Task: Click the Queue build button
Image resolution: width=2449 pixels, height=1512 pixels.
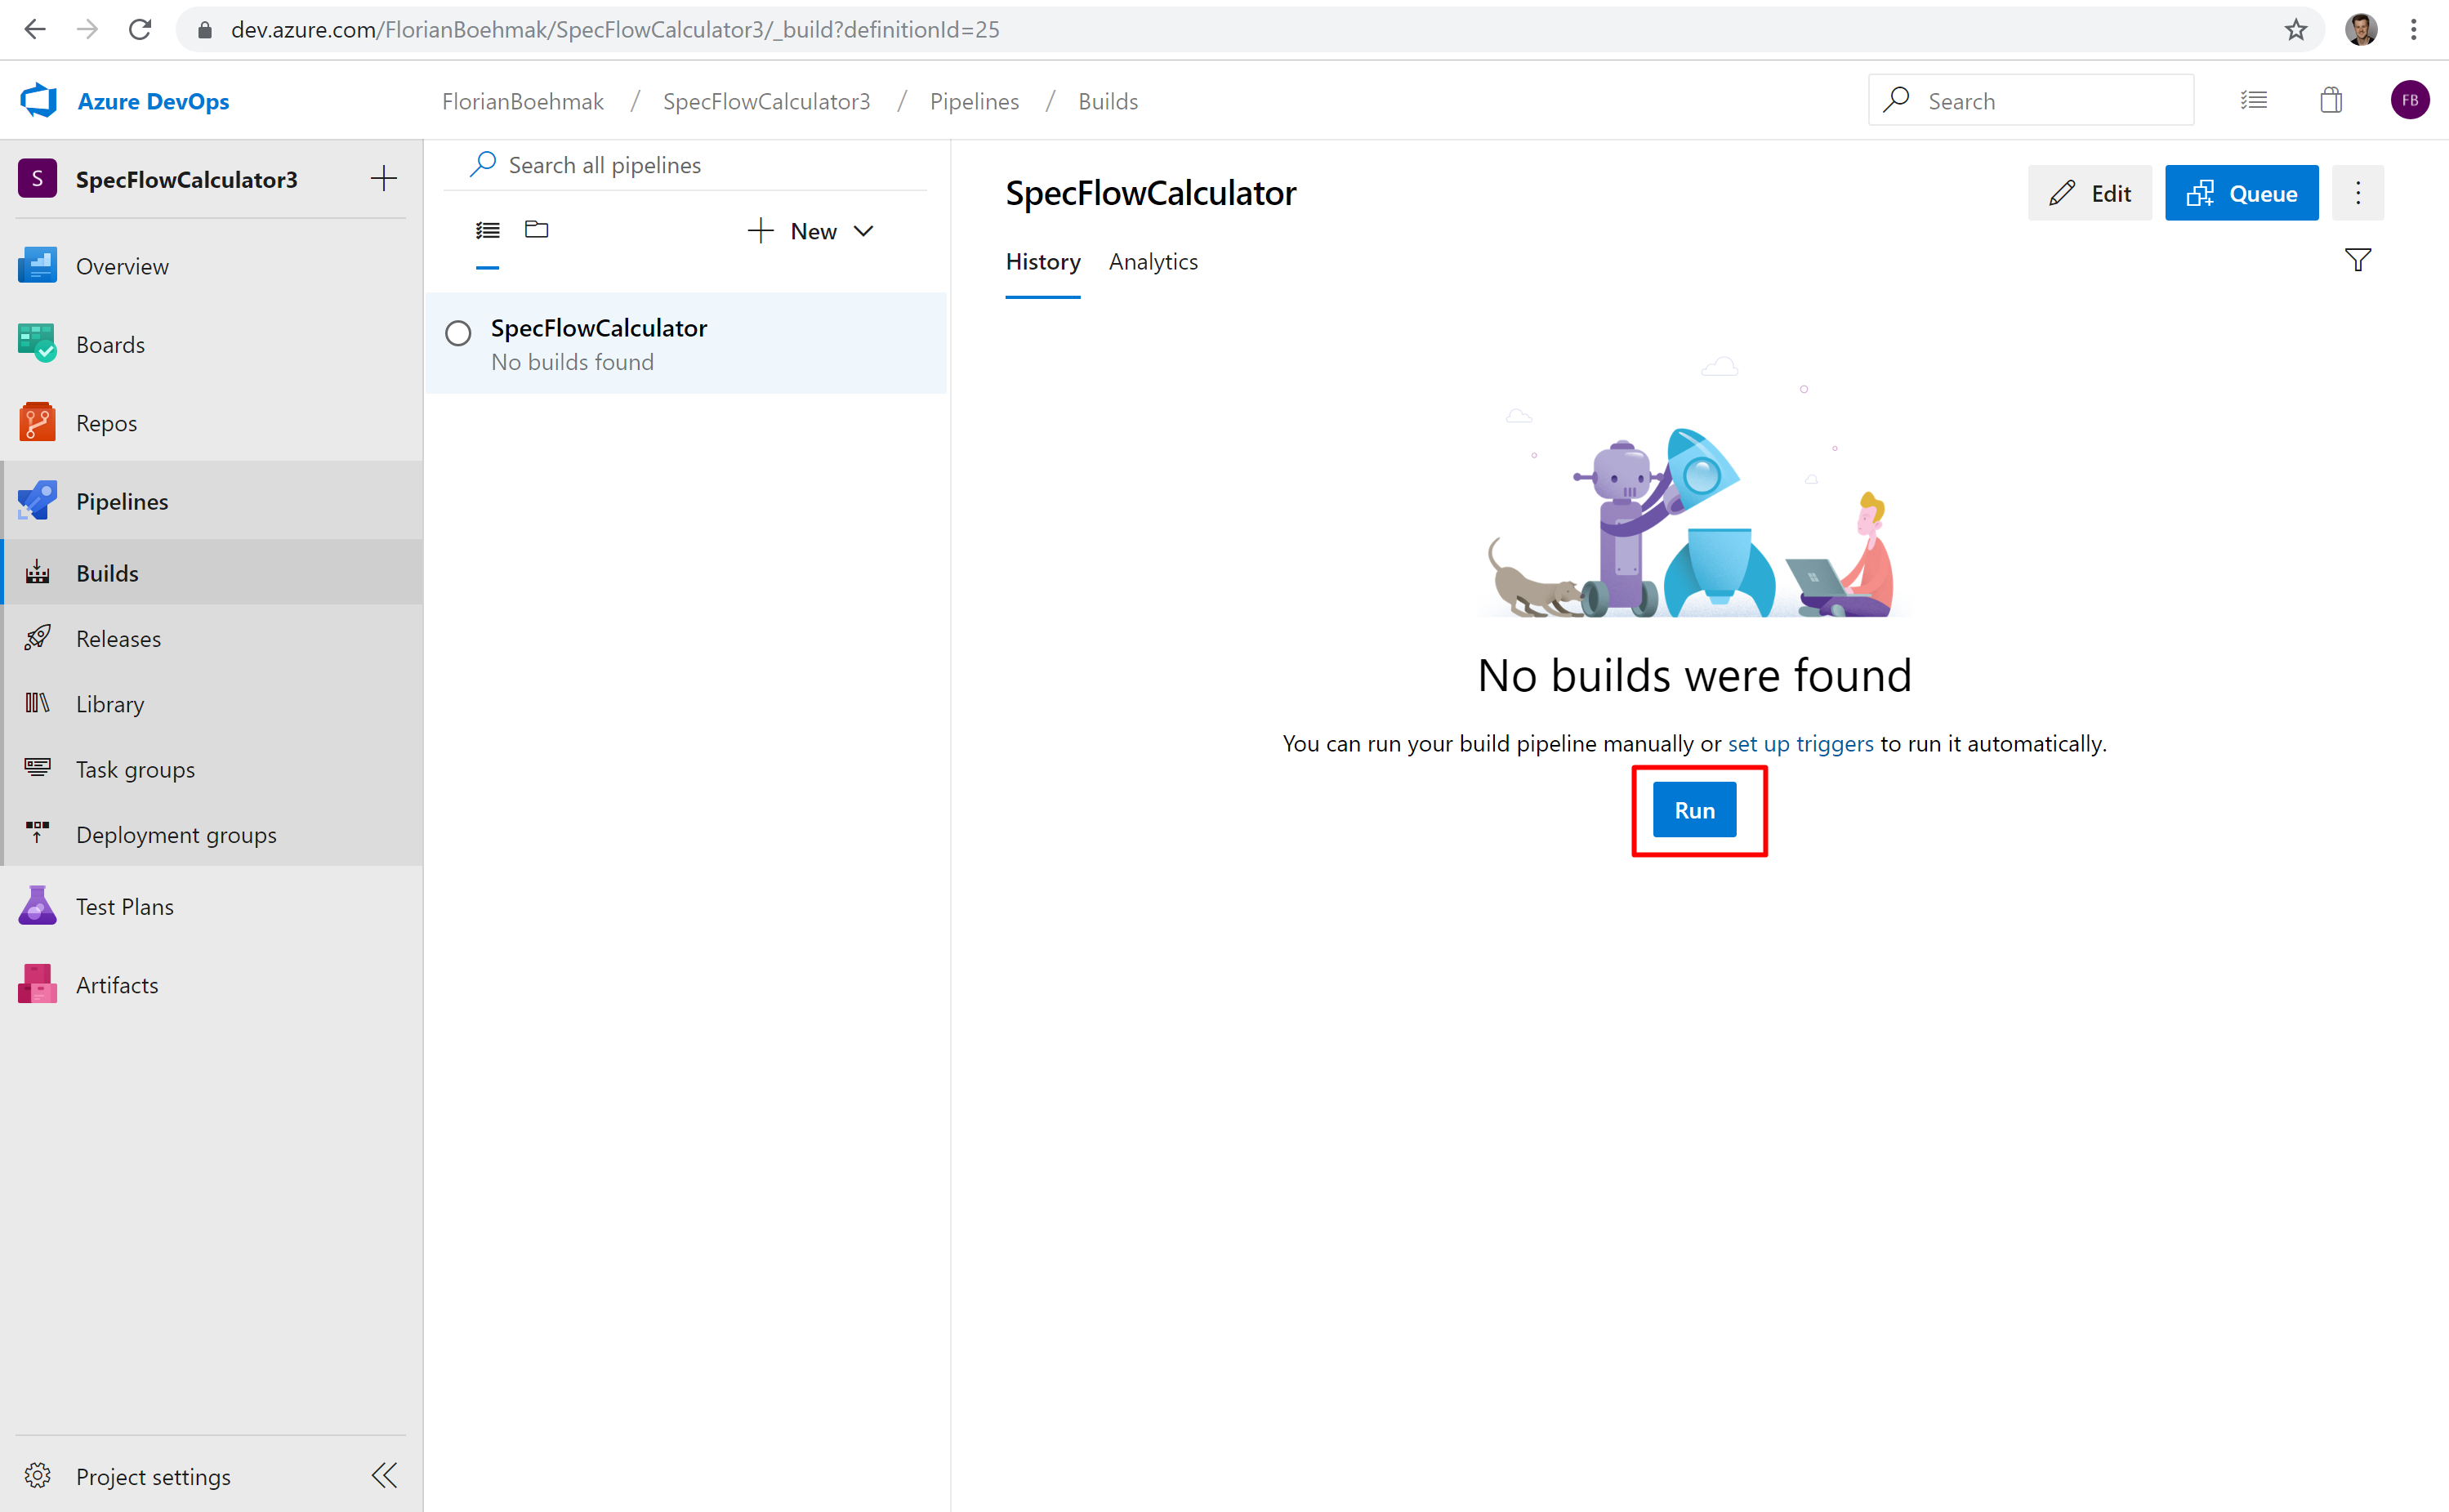Action: (2241, 193)
